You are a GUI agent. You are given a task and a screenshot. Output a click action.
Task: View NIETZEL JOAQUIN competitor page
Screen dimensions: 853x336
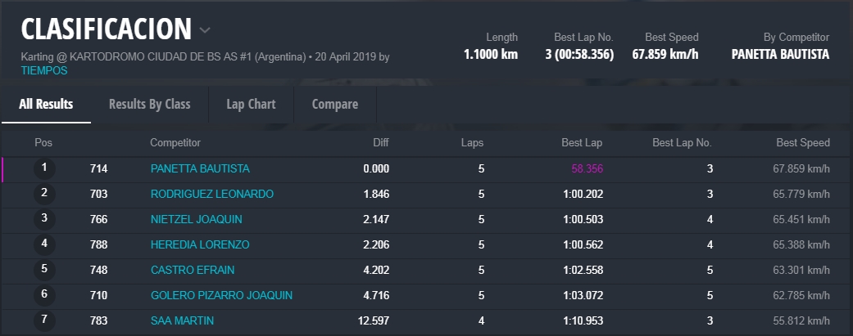pos(196,219)
